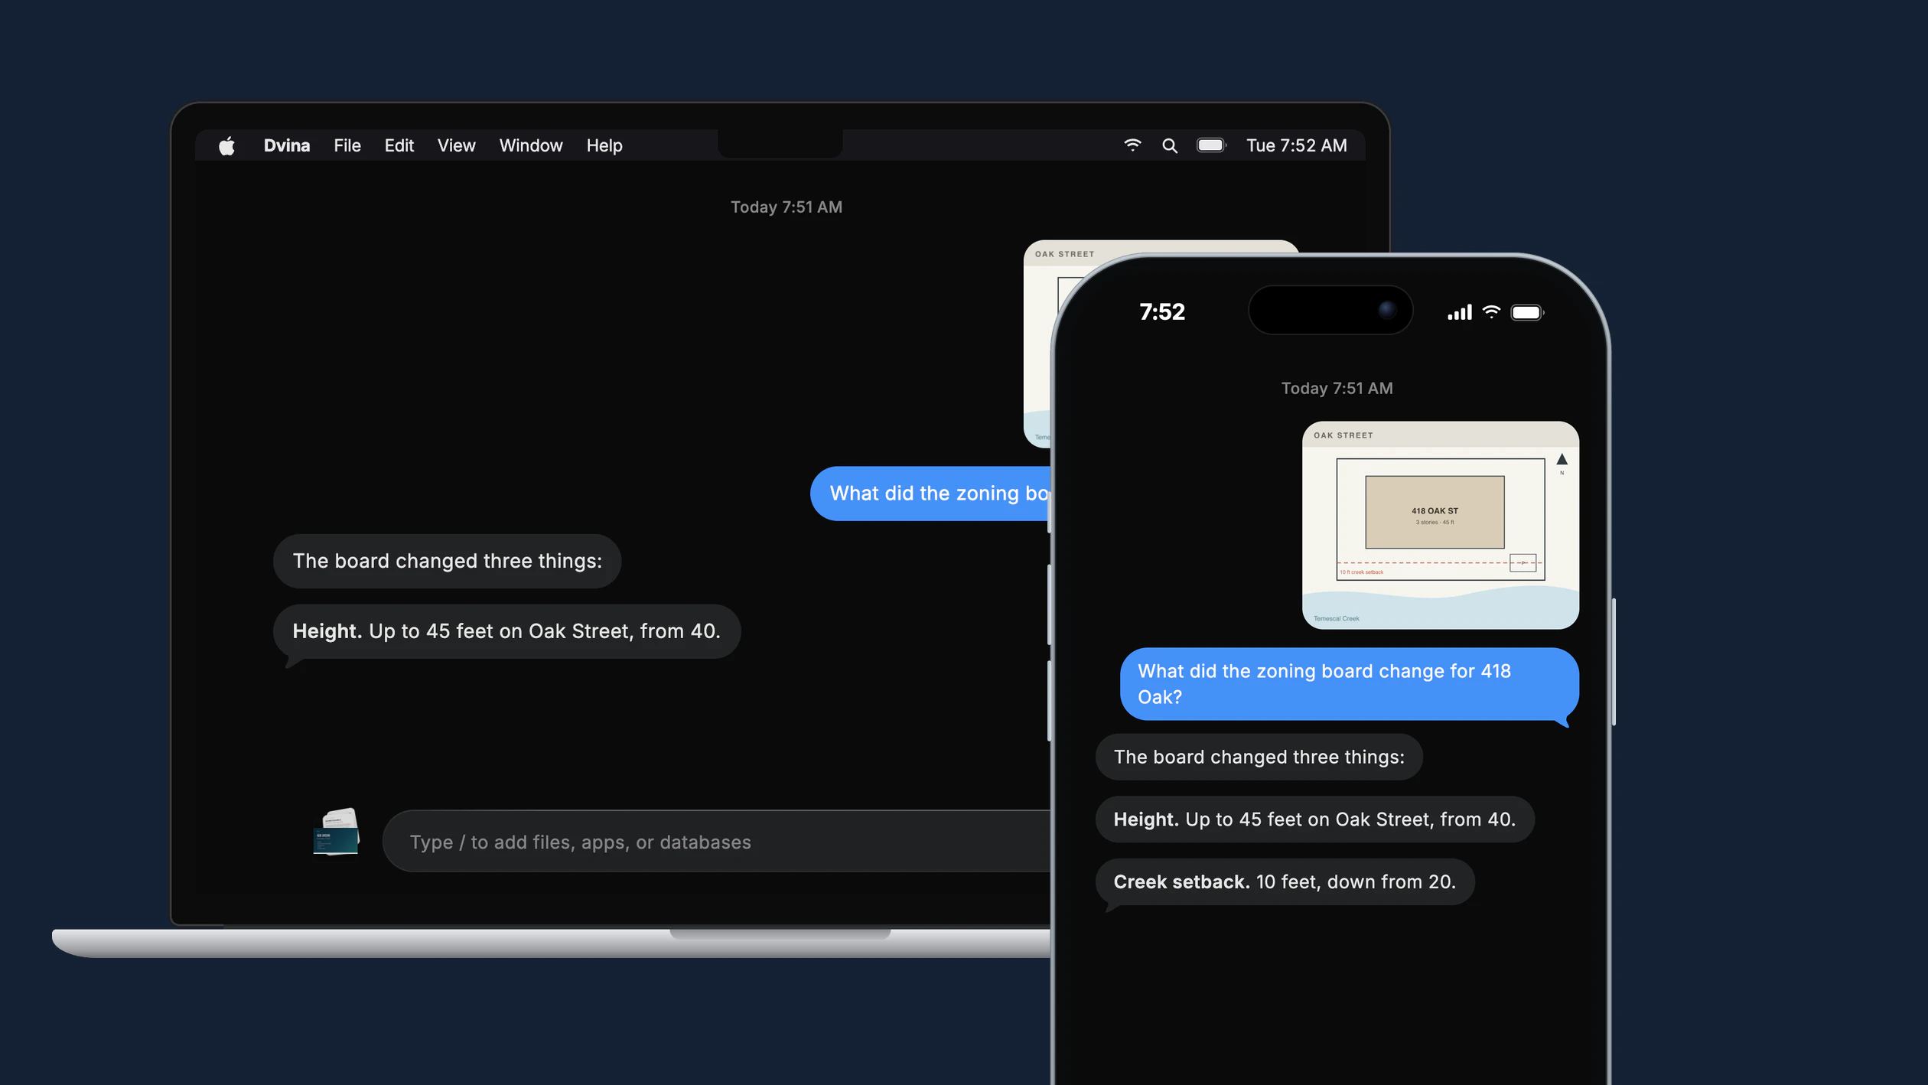Click the battery icon in the phone status bar
The image size is (1928, 1085).
pyautogui.click(x=1527, y=312)
